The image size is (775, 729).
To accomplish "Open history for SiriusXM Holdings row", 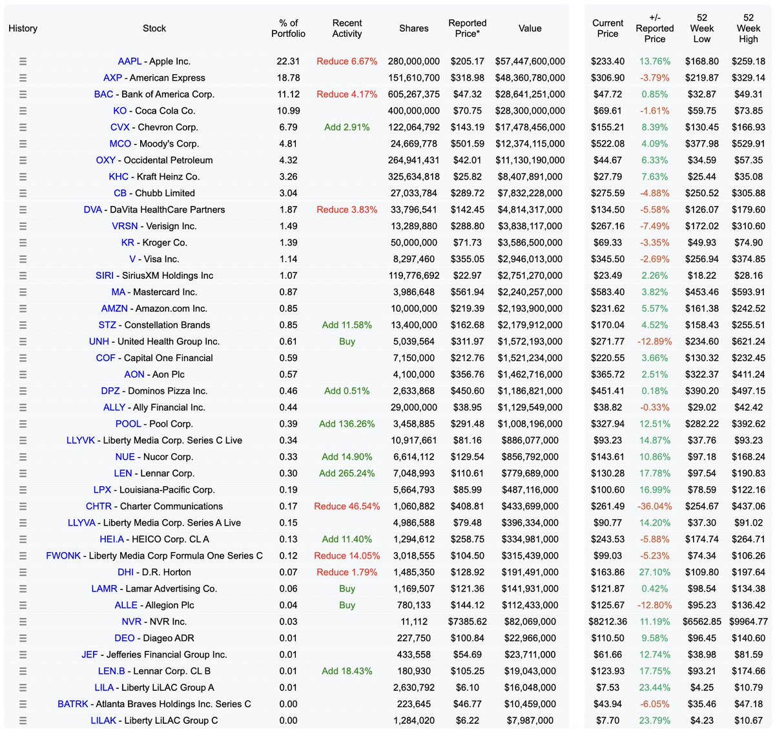I will click(23, 275).
